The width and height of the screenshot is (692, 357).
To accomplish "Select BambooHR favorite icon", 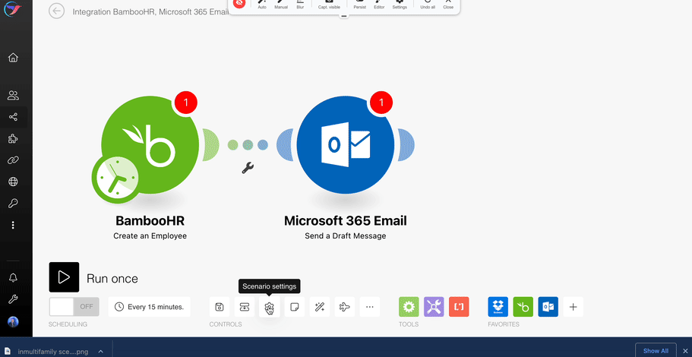I will click(x=523, y=307).
